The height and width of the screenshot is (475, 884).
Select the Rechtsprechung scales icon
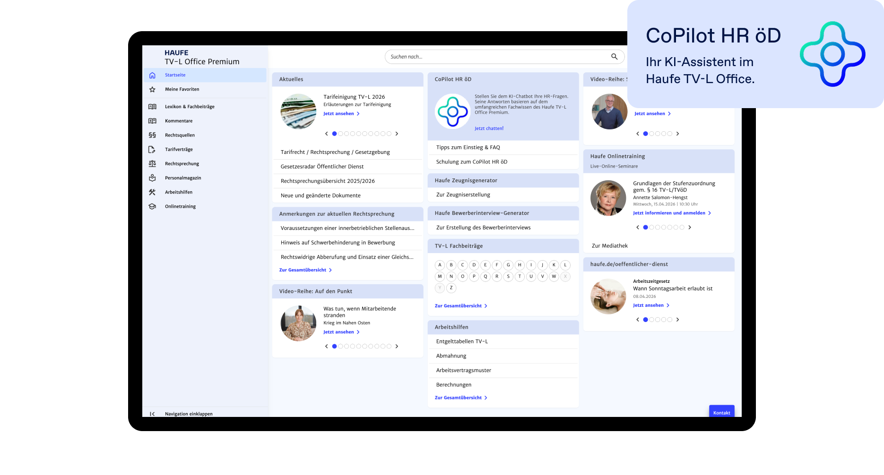pos(152,163)
